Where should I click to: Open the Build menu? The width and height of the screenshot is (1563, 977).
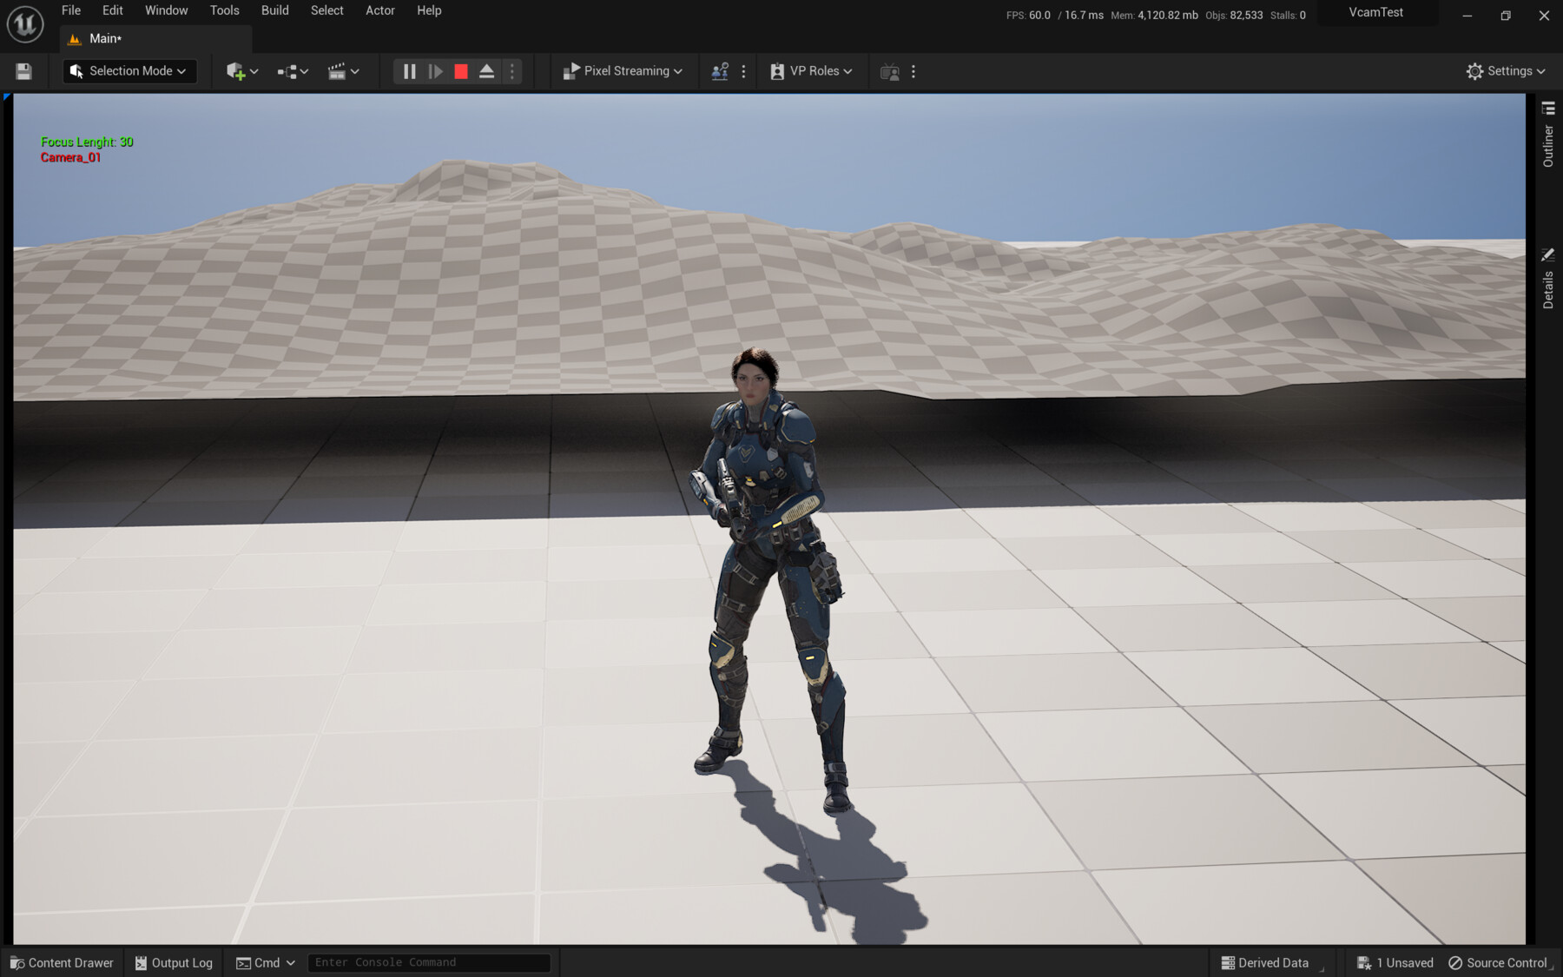(x=274, y=10)
